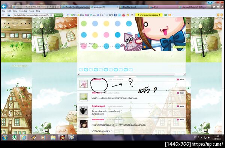Open Winamp from the taskbar
This screenshot has height=148, width=225.
[34, 138]
